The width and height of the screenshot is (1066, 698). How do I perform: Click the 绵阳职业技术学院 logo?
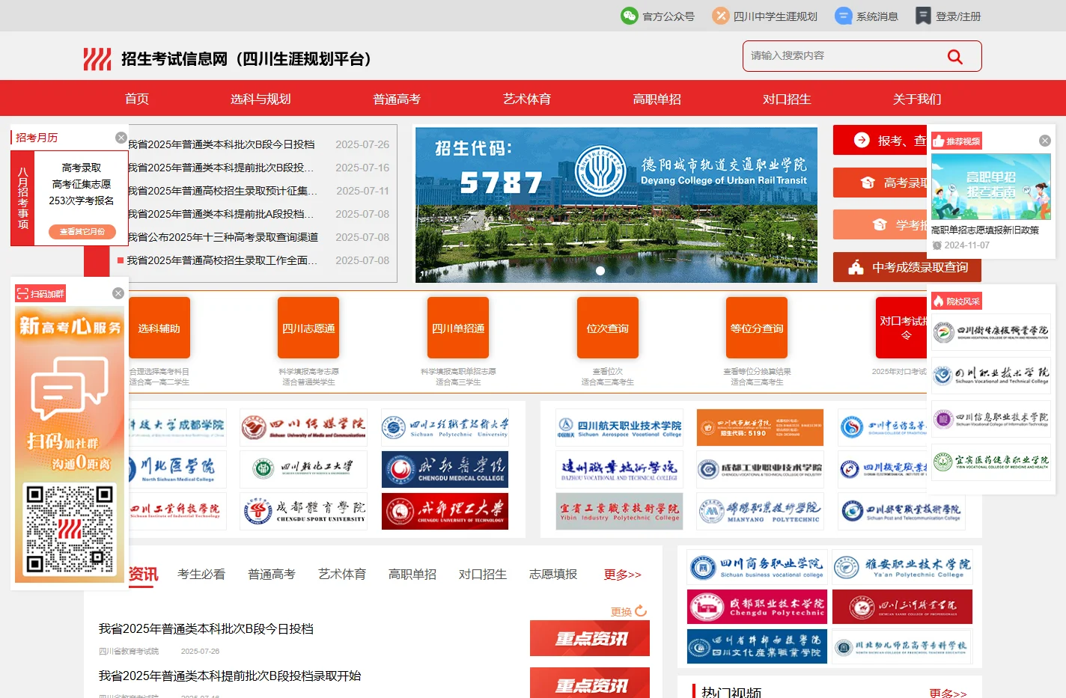[760, 511]
